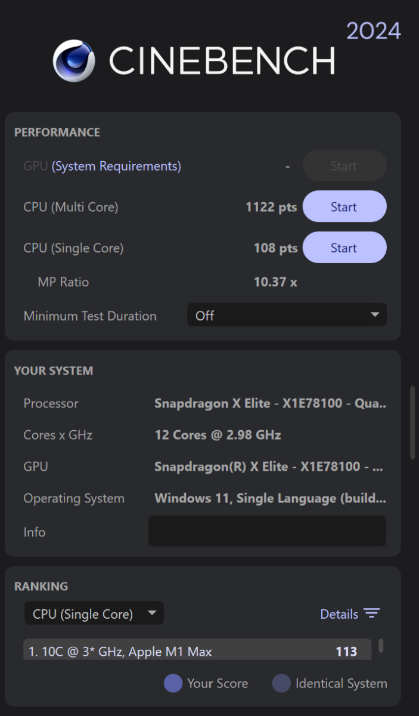419x716 pixels.
Task: Click the Your Score legend circle
Action: pos(173,683)
